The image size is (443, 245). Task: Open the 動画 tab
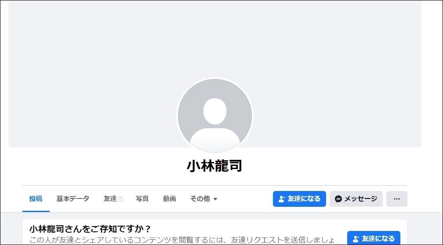(170, 199)
